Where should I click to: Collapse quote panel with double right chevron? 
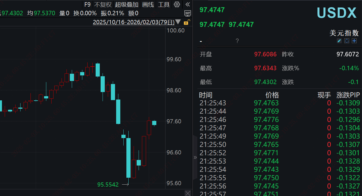click(x=195, y=157)
